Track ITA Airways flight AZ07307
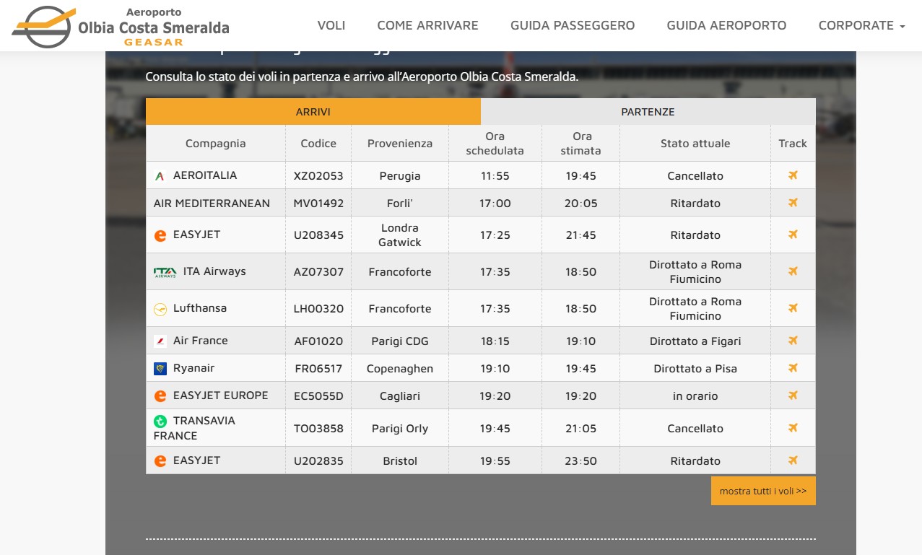The width and height of the screenshot is (922, 555). click(x=793, y=271)
